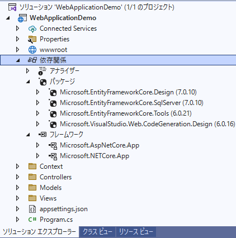Select the WebApplicationDemo project name

[63, 18]
